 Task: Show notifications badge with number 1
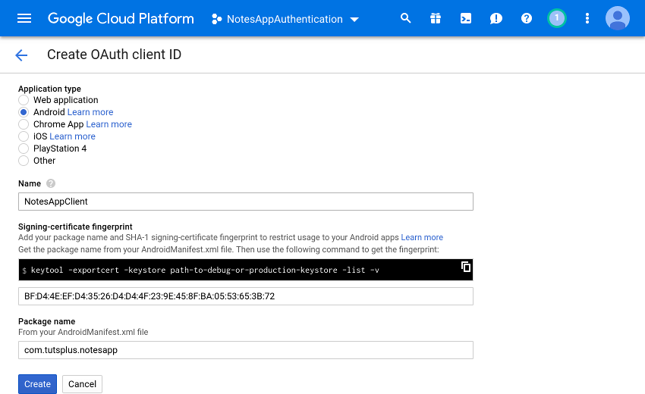(557, 18)
